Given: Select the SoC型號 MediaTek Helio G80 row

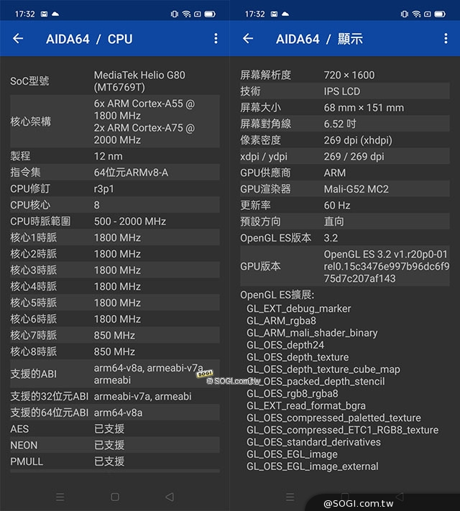Looking at the screenshot, I should pyautogui.click(x=115, y=81).
